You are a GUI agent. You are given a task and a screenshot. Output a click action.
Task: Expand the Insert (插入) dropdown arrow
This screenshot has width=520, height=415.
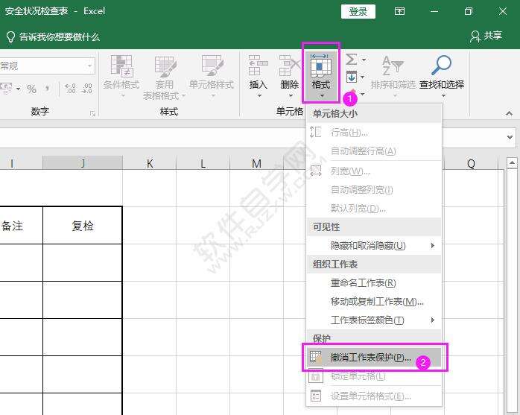click(259, 95)
